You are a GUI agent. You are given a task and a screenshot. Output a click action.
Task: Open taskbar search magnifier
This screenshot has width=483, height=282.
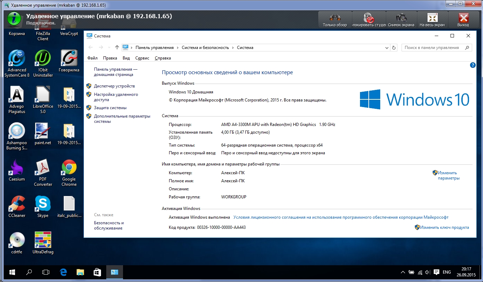pyautogui.click(x=29, y=272)
